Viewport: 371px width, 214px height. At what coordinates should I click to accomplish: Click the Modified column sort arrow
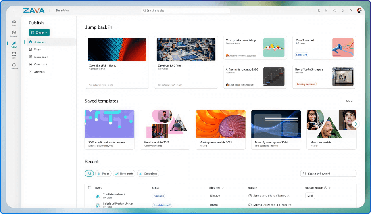223,187
